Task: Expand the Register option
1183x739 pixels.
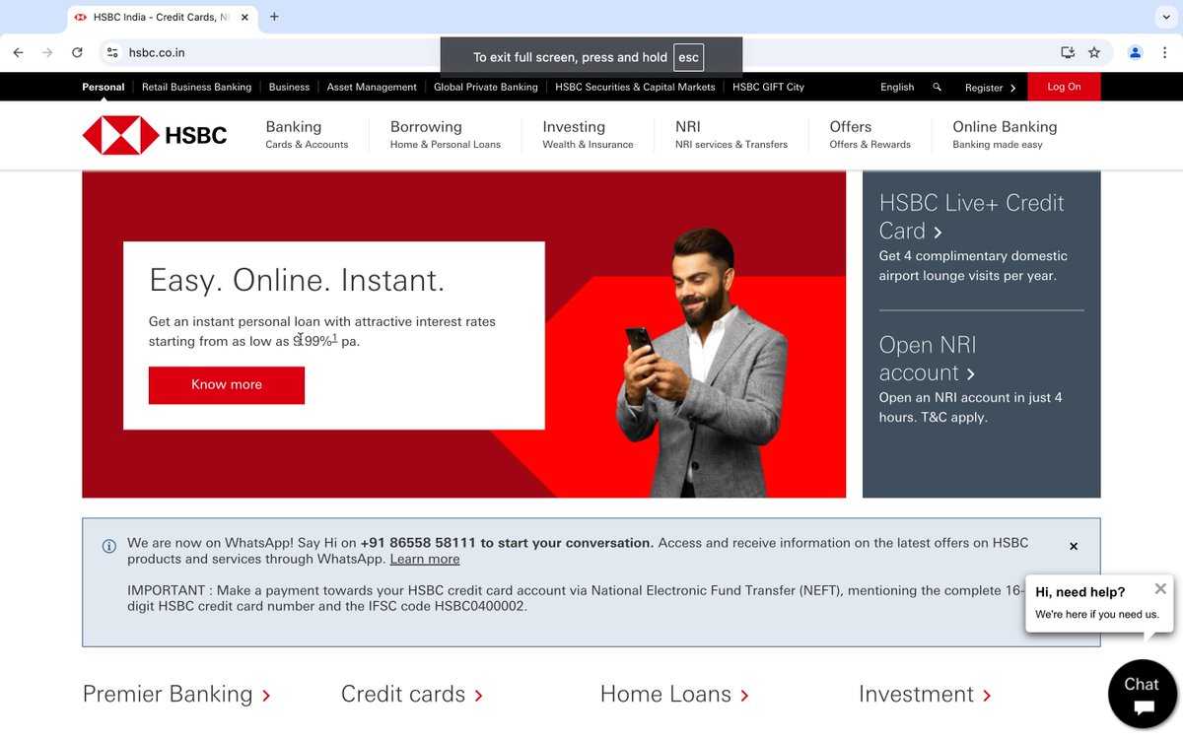Action: [x=990, y=88]
